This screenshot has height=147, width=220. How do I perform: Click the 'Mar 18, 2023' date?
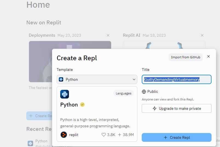click(154, 35)
